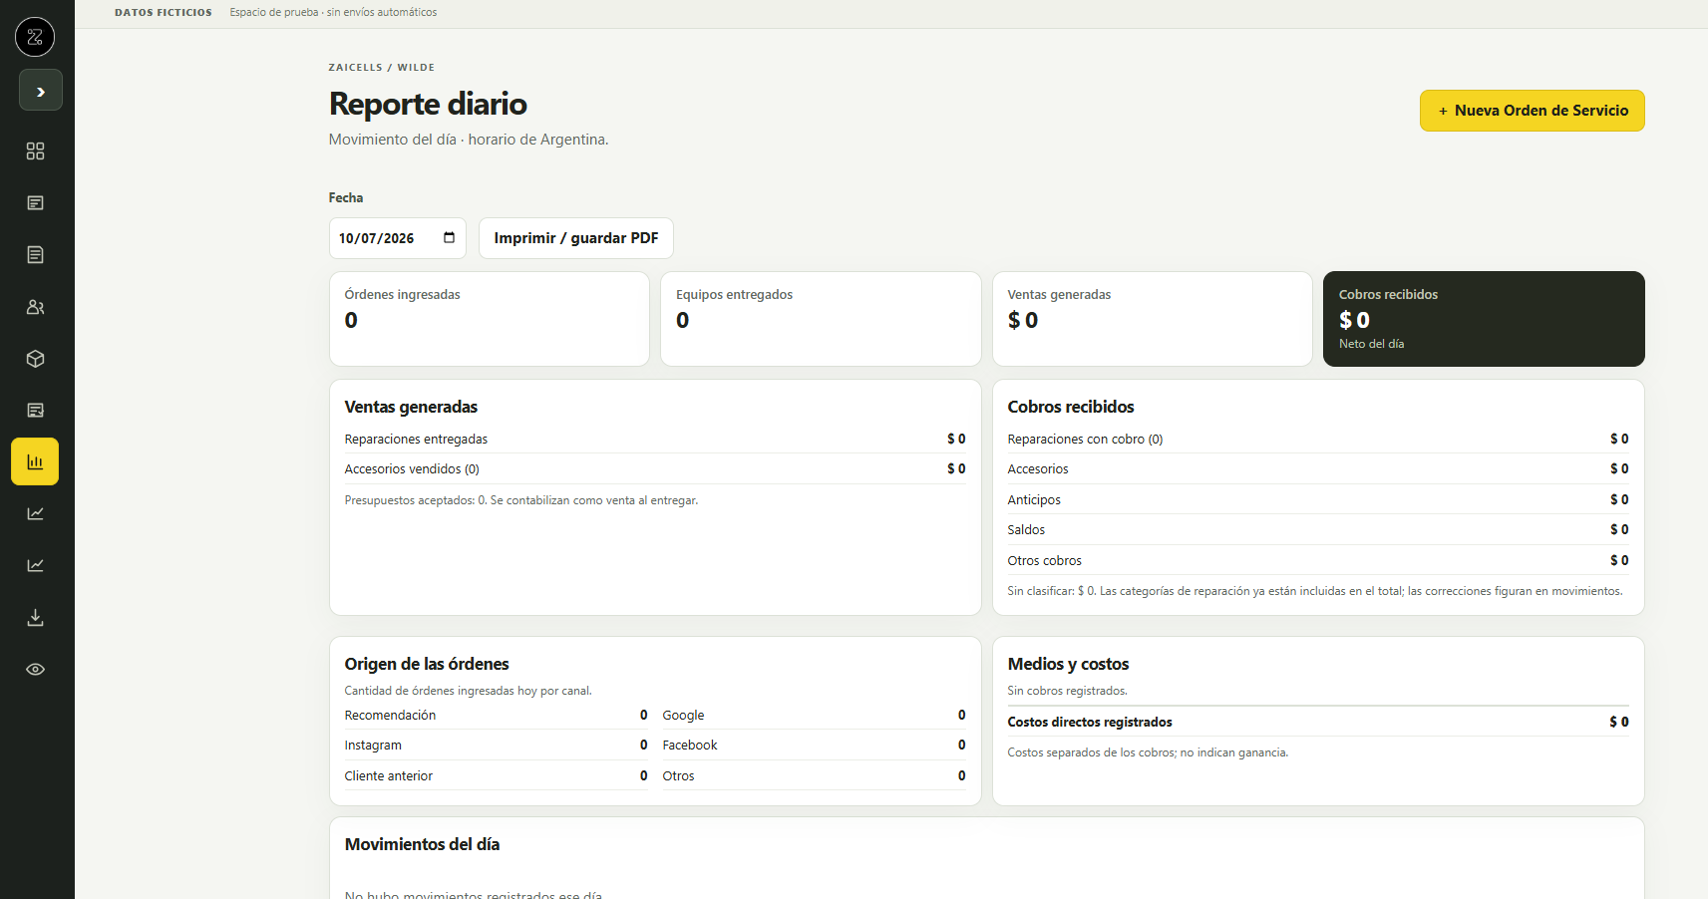1708x899 pixels.
Task: Open the card-with-lines icon below the grid icon
Action: pyautogui.click(x=35, y=202)
